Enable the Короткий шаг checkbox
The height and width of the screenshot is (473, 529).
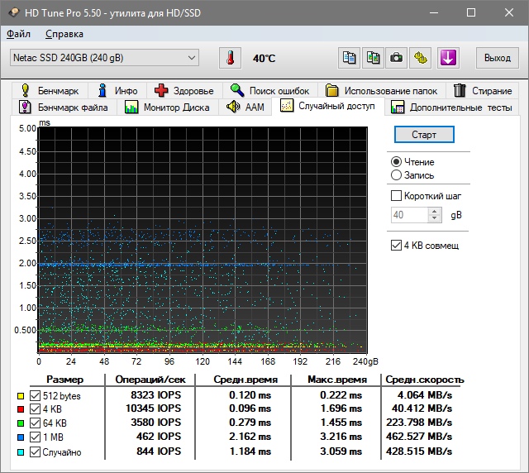(x=396, y=195)
